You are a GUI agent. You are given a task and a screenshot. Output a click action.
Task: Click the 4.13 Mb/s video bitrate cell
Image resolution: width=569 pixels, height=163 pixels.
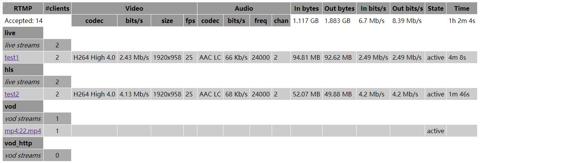134,94
